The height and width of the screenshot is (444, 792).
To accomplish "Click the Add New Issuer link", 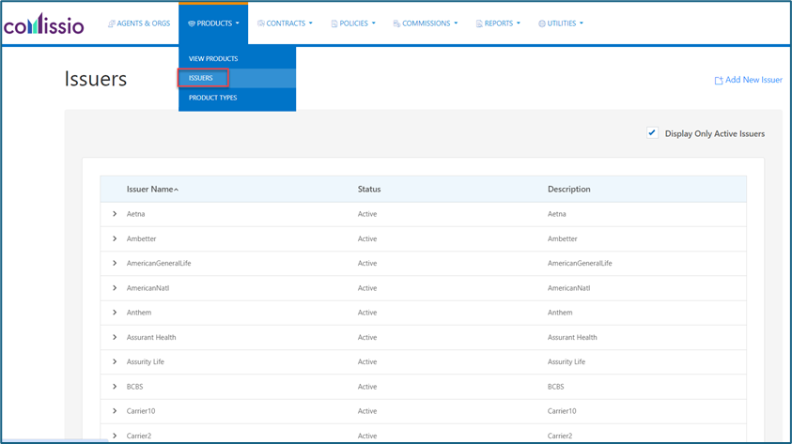I will [x=753, y=80].
